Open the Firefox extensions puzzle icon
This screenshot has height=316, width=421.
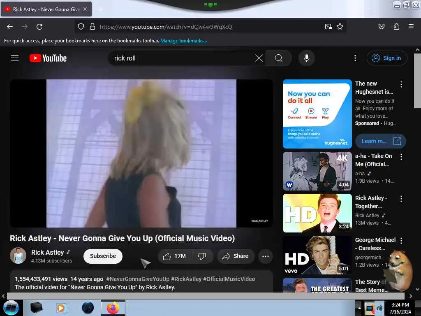click(396, 27)
